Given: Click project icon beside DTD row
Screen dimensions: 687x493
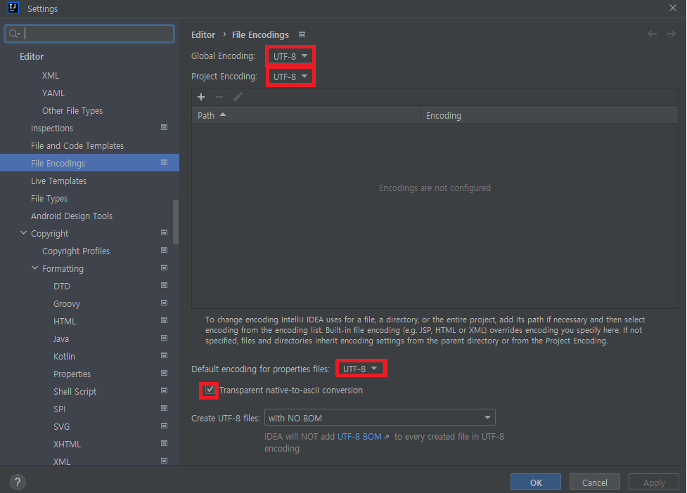Looking at the screenshot, I should coord(165,285).
